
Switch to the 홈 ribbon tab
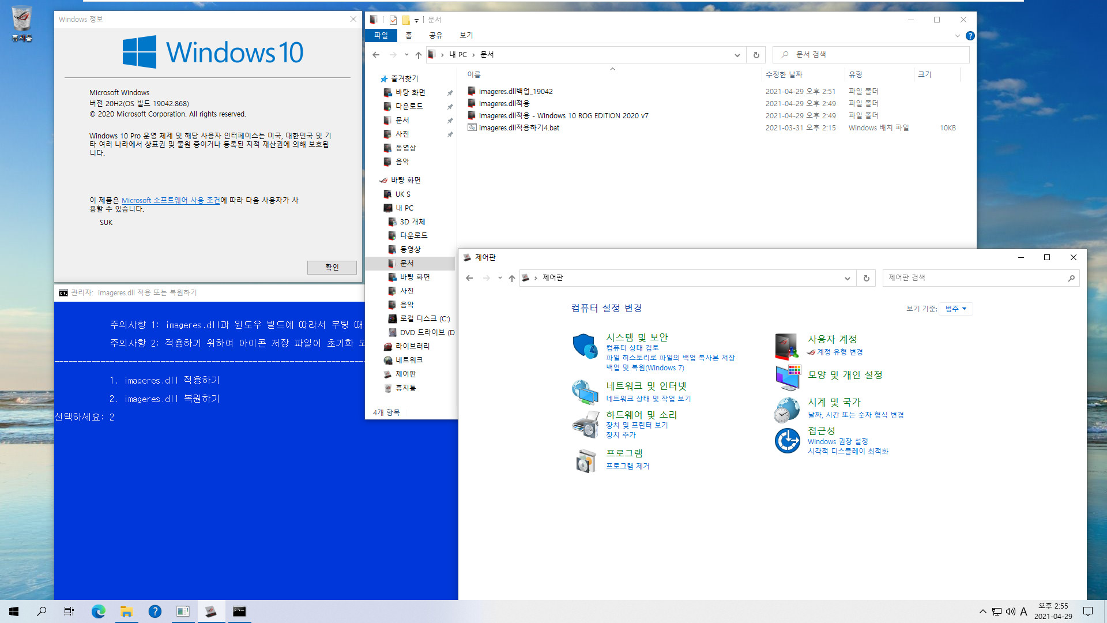408,35
